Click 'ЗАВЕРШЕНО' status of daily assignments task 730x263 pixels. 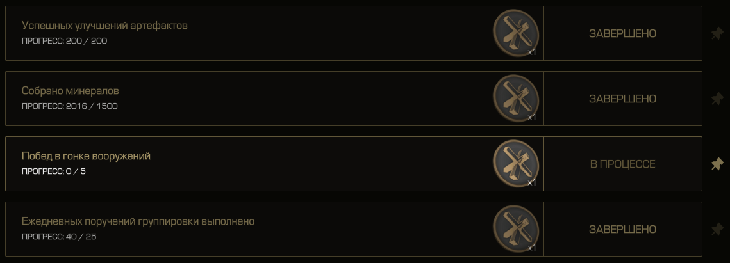(x=622, y=229)
